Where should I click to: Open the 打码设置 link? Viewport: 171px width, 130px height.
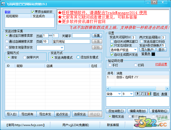pyautogui.click(x=161, y=64)
